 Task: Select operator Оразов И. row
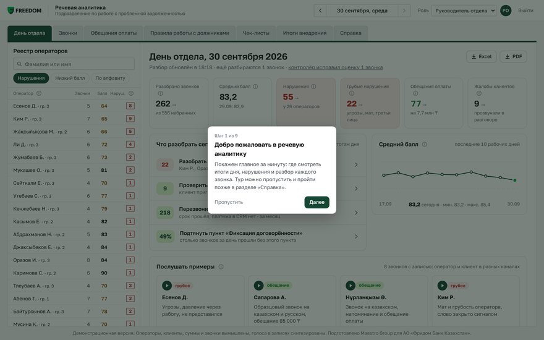coord(74,260)
